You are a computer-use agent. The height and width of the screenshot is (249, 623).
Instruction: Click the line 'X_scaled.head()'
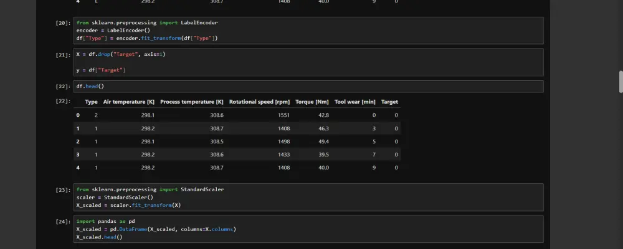[99, 237]
